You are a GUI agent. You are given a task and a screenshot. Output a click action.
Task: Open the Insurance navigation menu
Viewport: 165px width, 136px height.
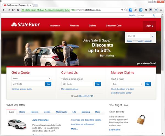[x=55, y=26]
